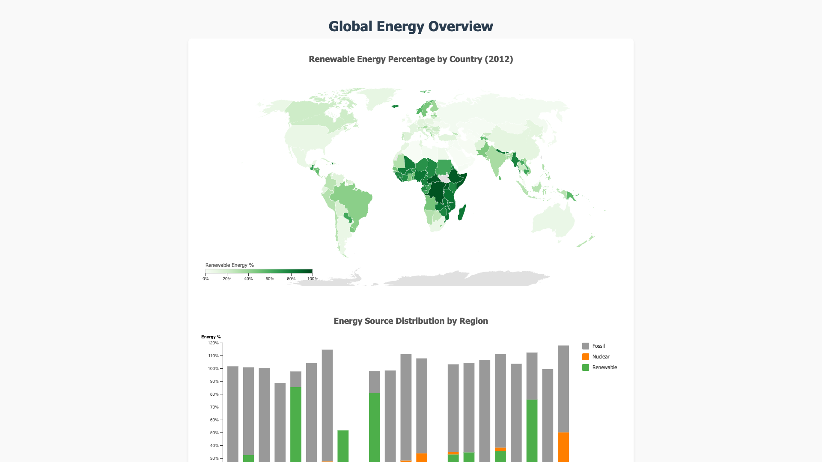This screenshot has height=462, width=822.
Task: Select Iceland on the world map
Action: click(x=395, y=106)
